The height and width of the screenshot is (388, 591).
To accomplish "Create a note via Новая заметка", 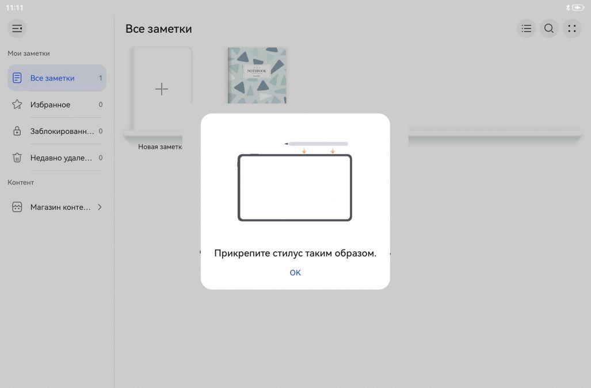I will coord(161,89).
